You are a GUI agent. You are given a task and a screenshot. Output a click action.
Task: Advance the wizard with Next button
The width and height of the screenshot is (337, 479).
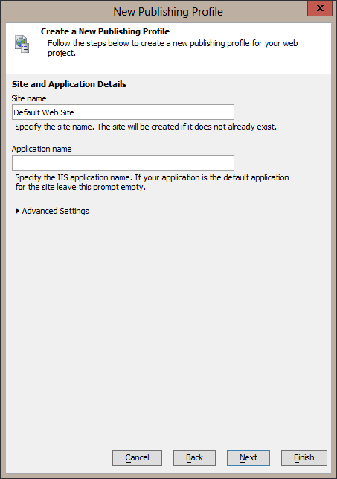[x=248, y=457]
